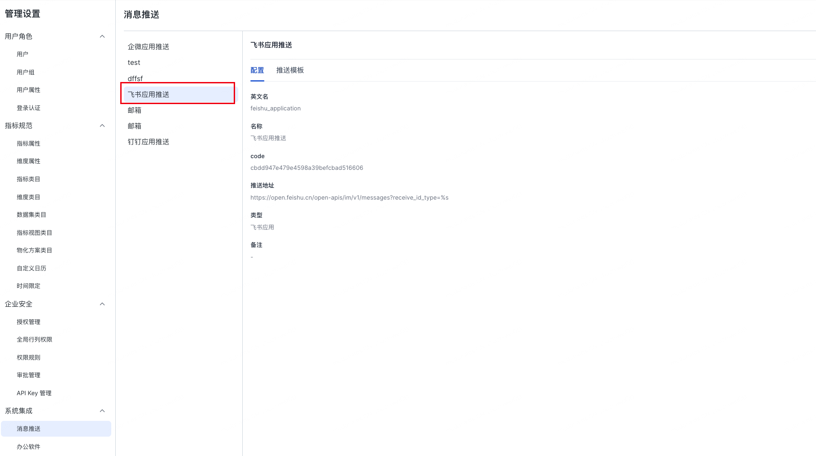Image resolution: width=816 pixels, height=456 pixels.
Task: Open 审批管理 in the sidebar
Action: click(x=28, y=375)
